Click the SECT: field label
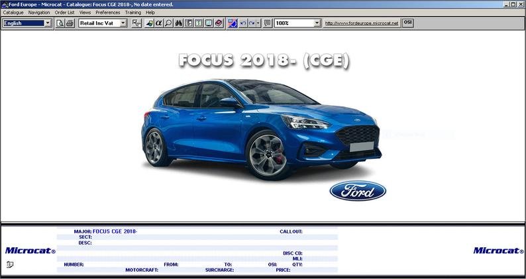The image size is (526, 279). (x=85, y=237)
